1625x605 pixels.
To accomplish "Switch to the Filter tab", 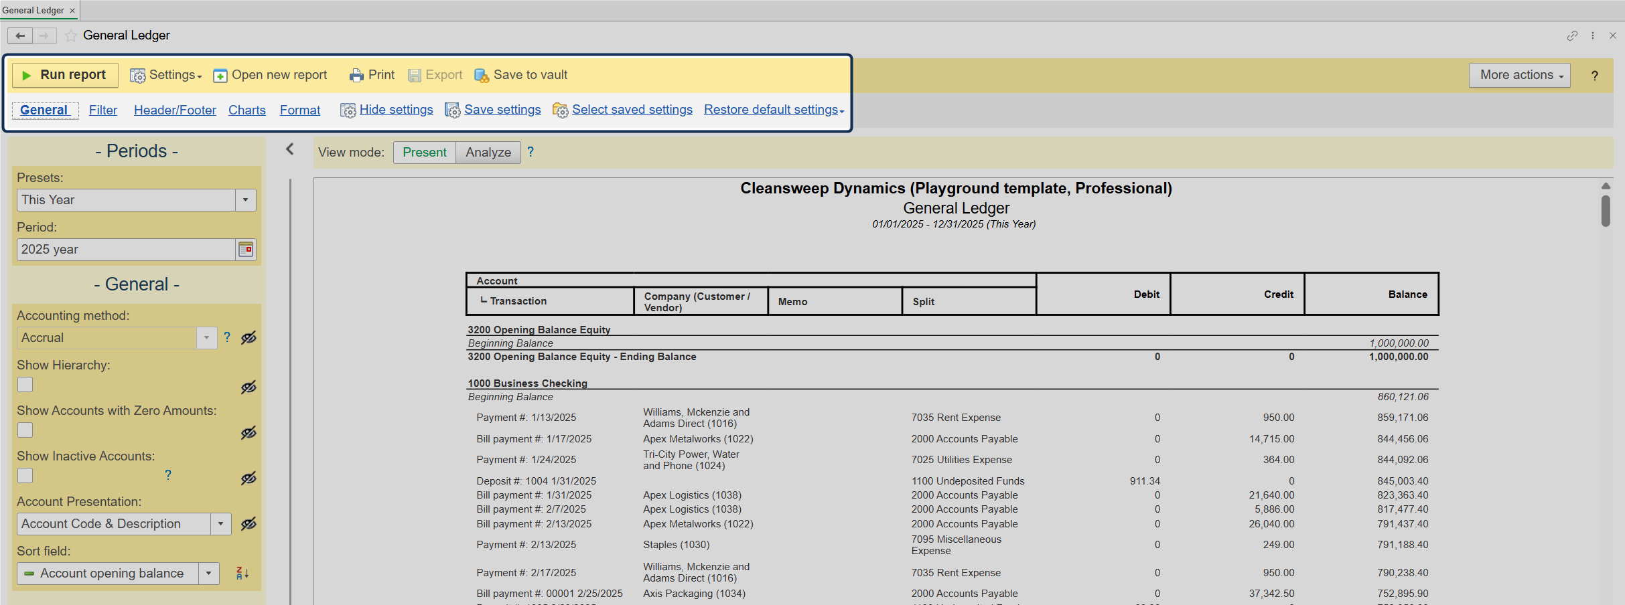I will pos(103,110).
